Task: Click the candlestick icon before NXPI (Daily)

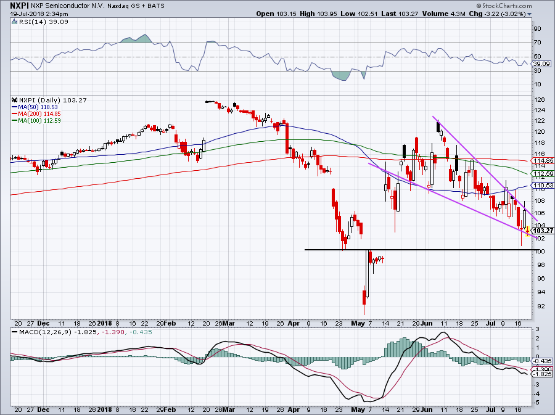Action: 15,101
